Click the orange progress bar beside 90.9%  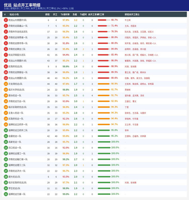104,84
